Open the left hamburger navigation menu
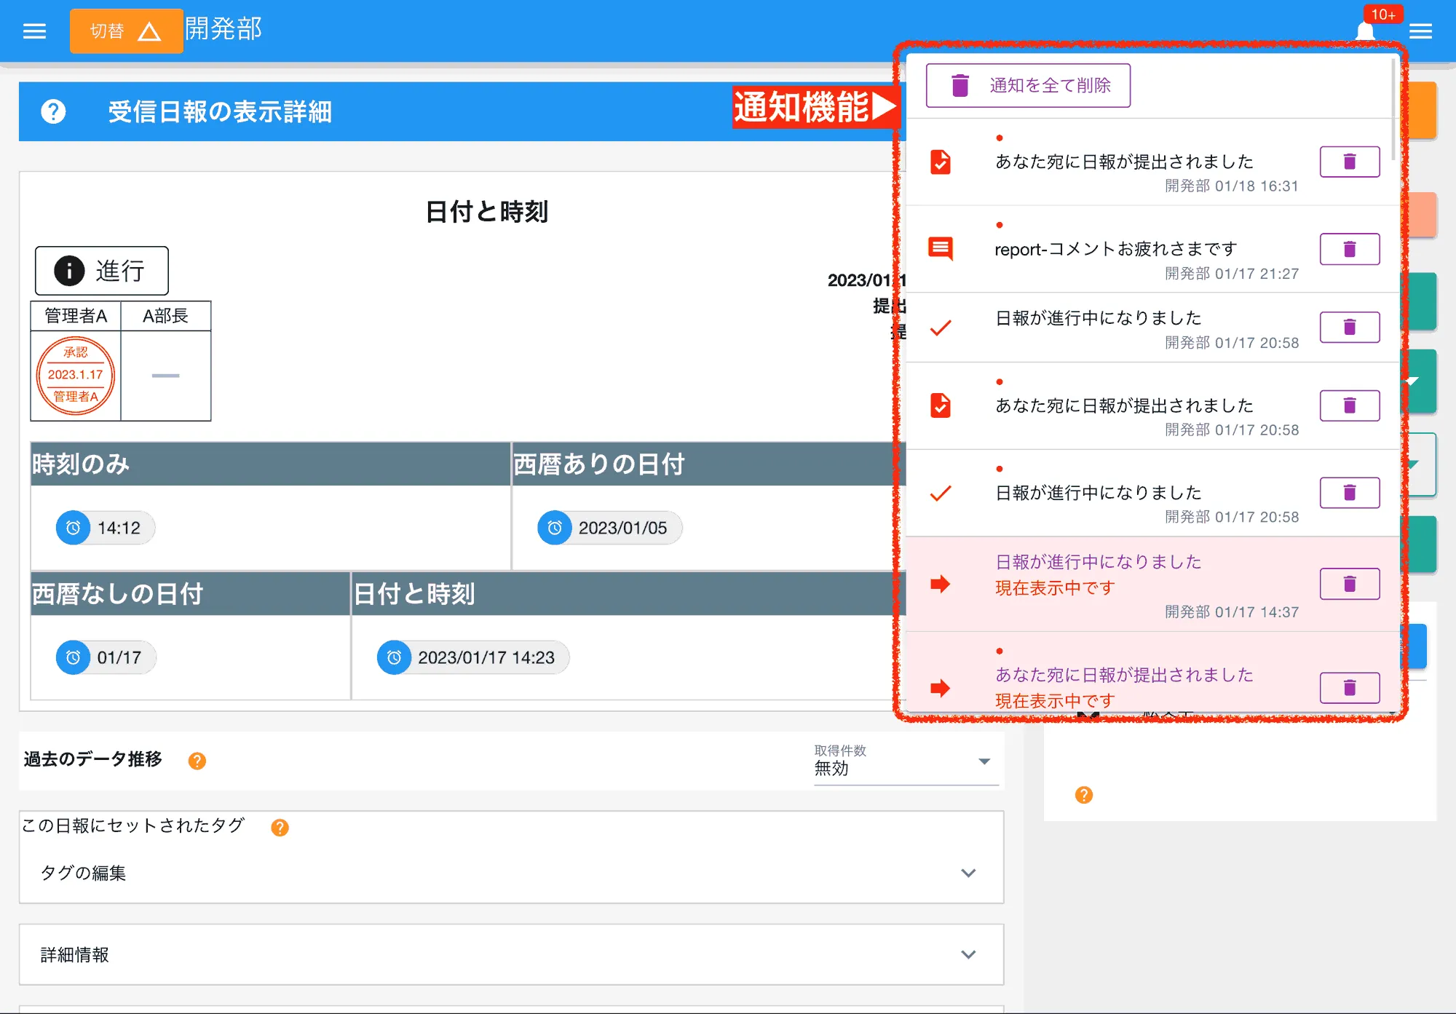 click(x=33, y=31)
